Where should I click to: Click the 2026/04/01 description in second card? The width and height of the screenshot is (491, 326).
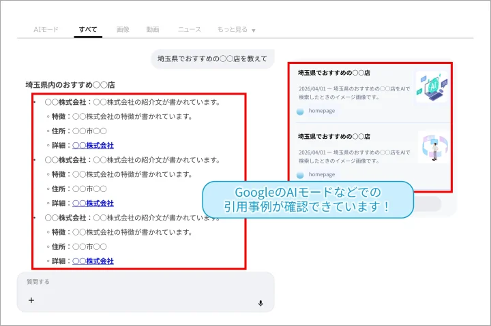pos(354,157)
